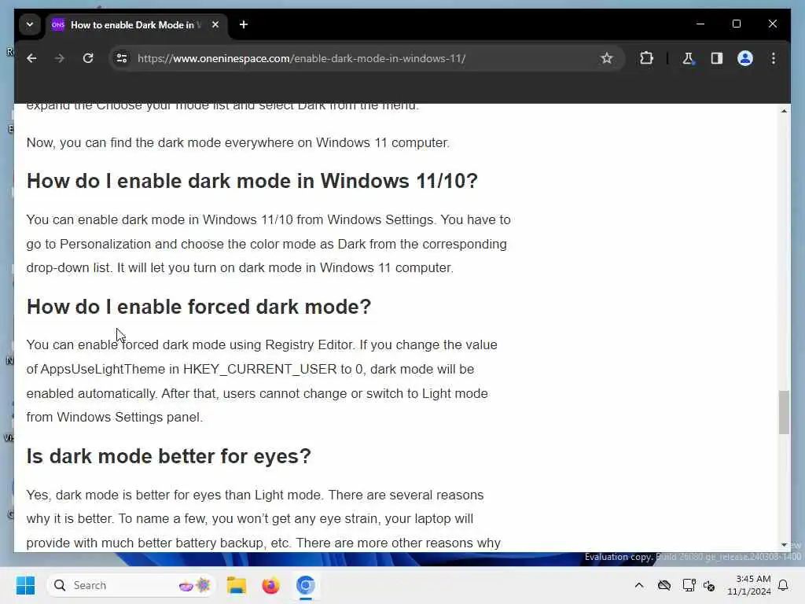Image resolution: width=805 pixels, height=604 pixels.
Task: Click the muted volume tray icon
Action: 710,585
